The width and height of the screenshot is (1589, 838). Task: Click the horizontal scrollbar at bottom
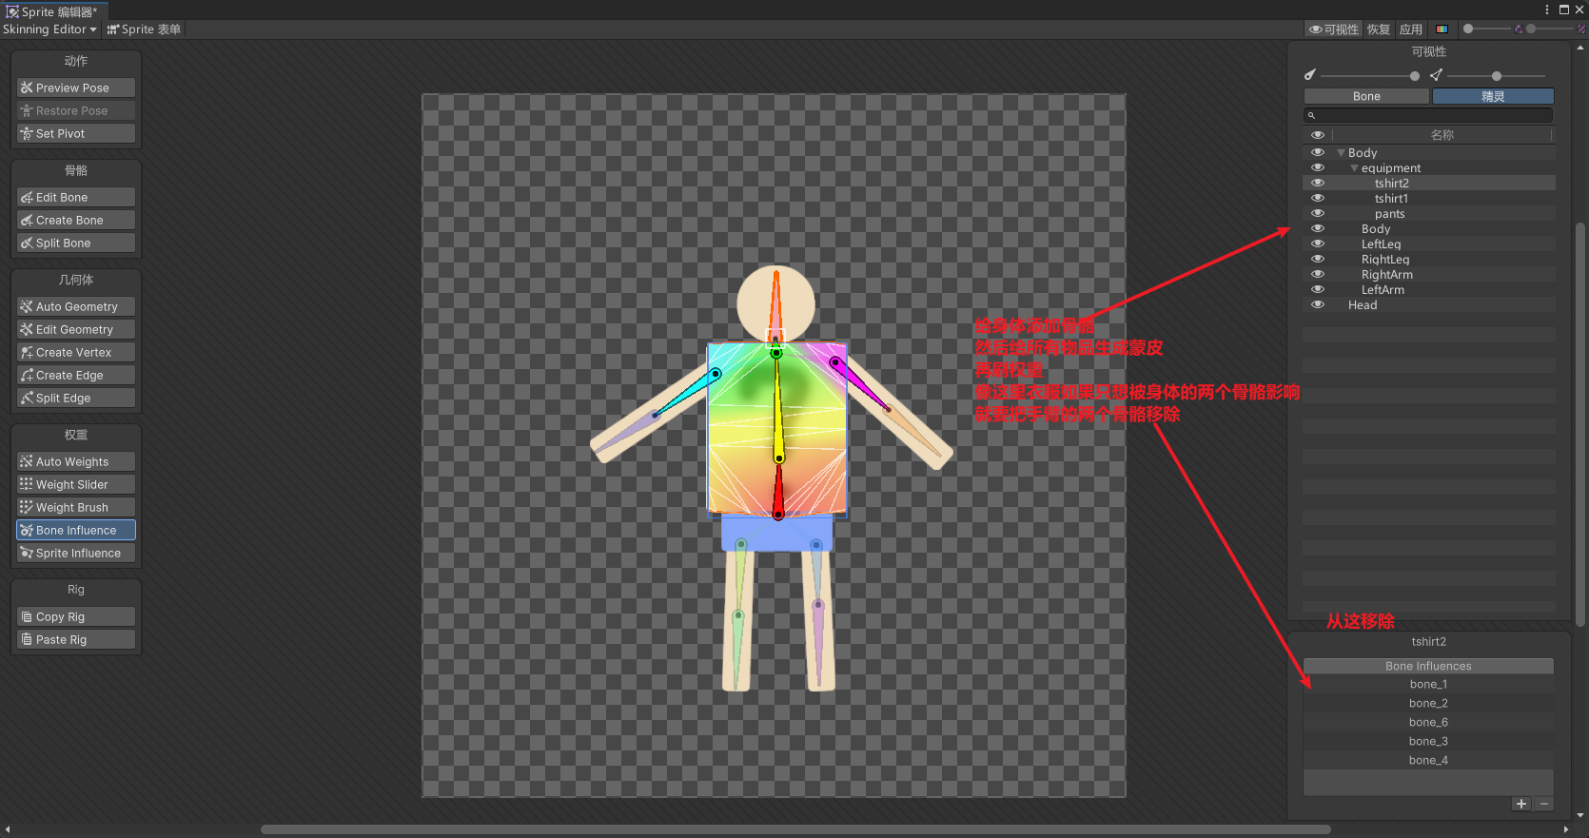point(795,829)
